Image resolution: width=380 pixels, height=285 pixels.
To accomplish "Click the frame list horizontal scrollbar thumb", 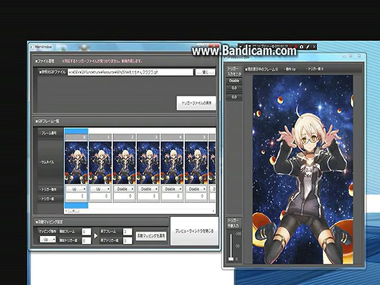I will point(74,211).
